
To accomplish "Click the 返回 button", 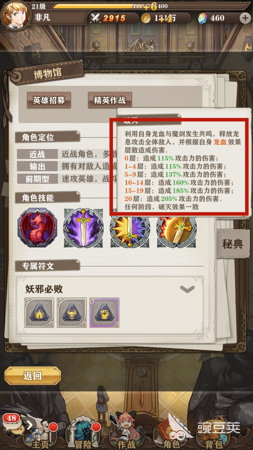I will point(33,376).
